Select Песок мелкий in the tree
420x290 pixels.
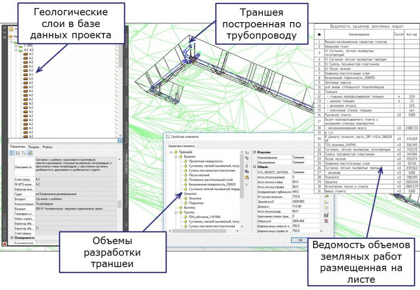pyautogui.click(x=199, y=175)
